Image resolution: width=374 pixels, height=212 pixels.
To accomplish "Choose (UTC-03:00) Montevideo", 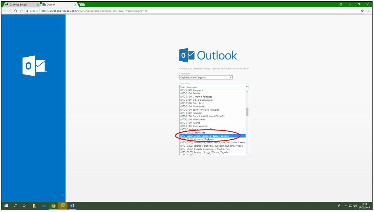I will click(x=212, y=107).
